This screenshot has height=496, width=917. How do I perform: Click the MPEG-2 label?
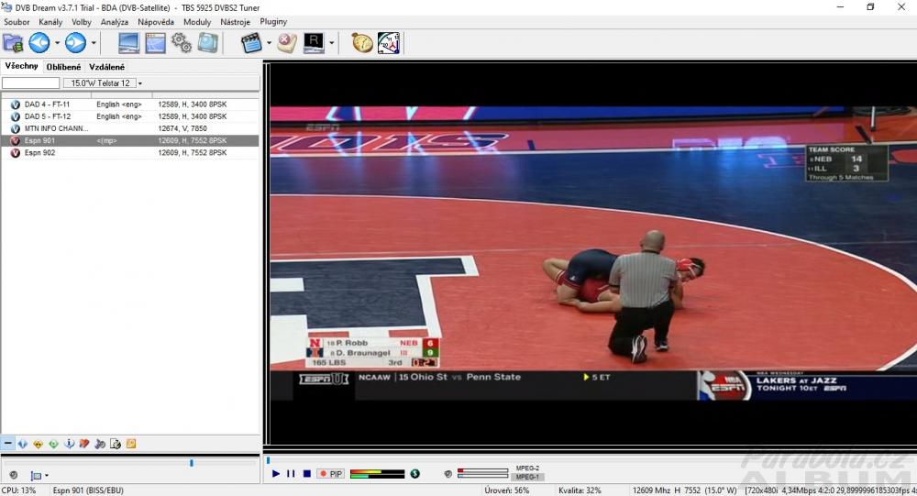pos(527,468)
